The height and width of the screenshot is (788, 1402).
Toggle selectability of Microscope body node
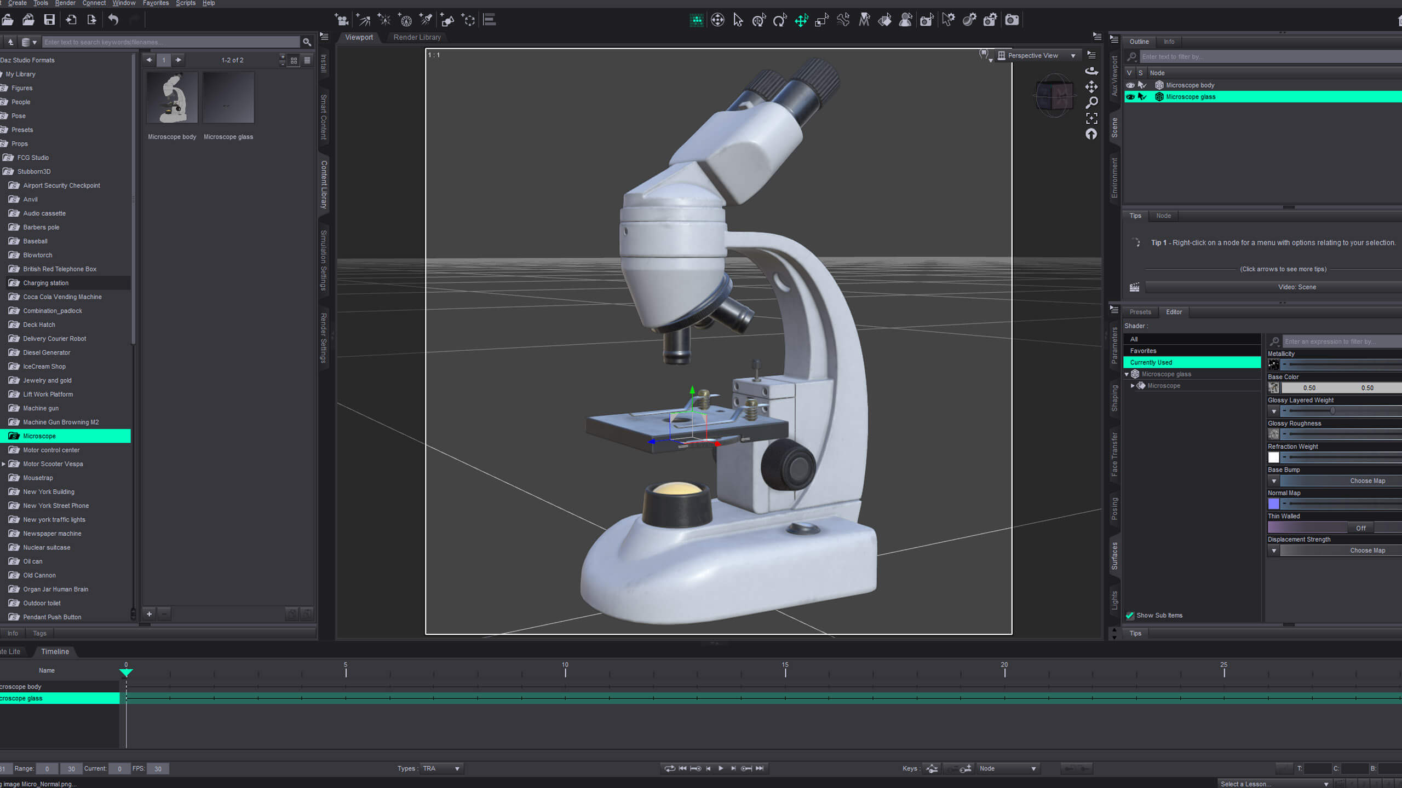1142,85
